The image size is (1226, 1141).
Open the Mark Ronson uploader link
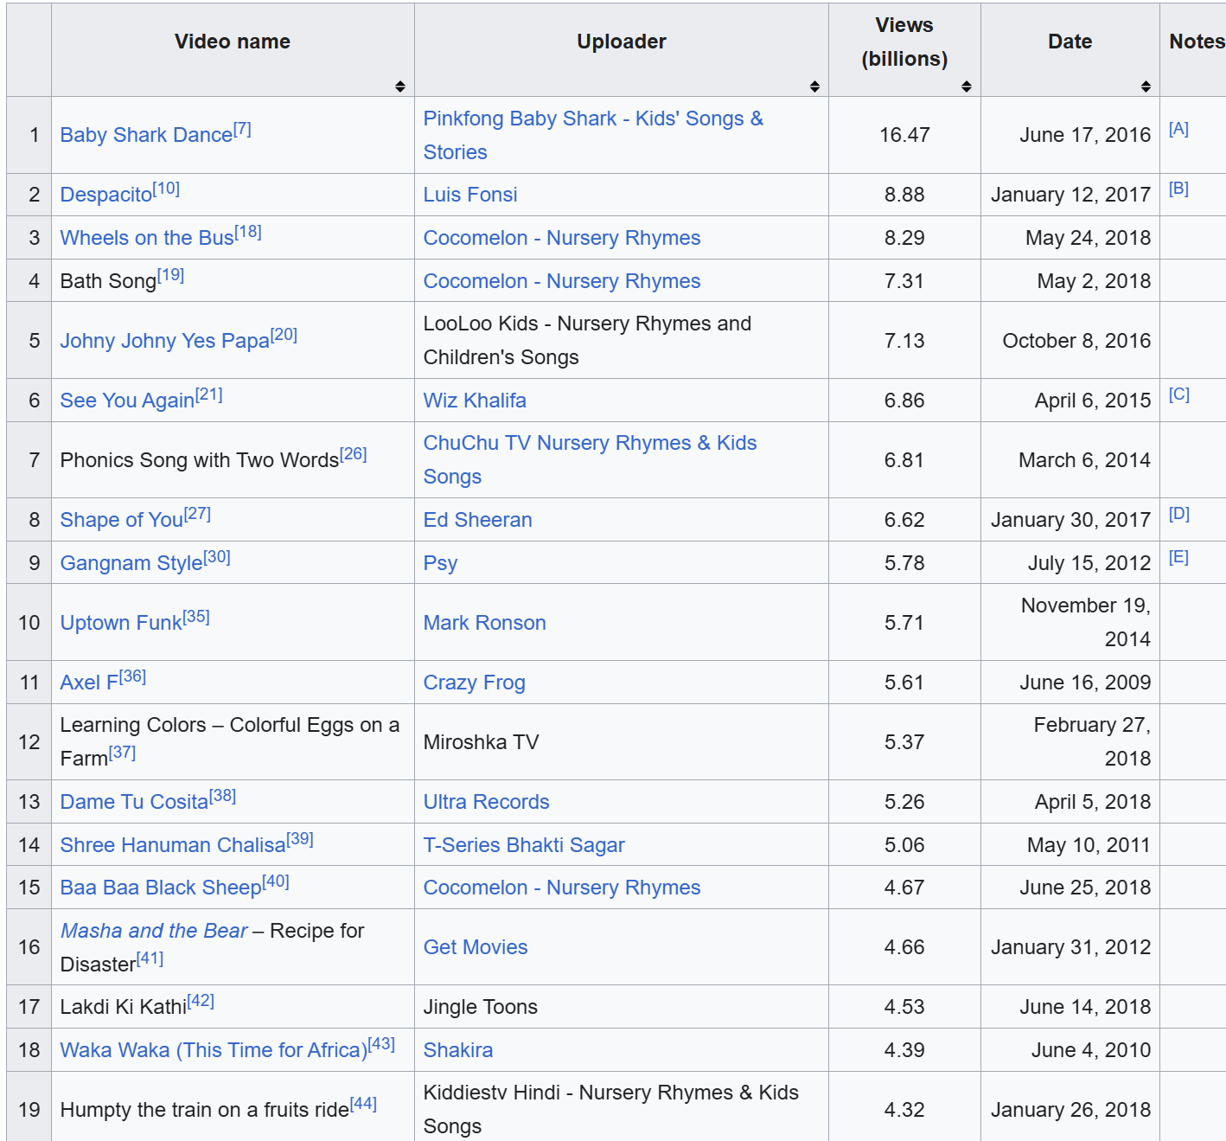pyautogui.click(x=485, y=623)
